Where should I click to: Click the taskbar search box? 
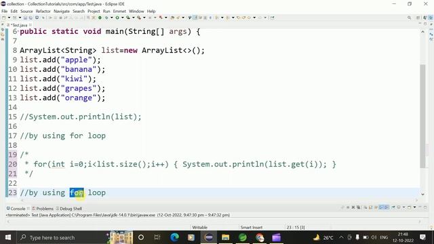point(62,237)
